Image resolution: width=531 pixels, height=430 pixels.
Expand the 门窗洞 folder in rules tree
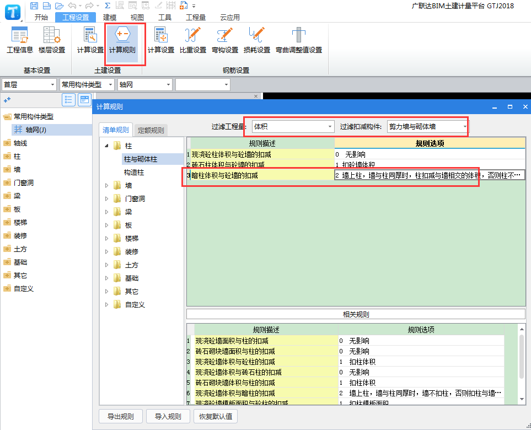click(x=106, y=199)
